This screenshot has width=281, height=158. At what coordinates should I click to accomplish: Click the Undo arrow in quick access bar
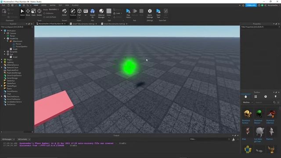click(x=28, y=5)
